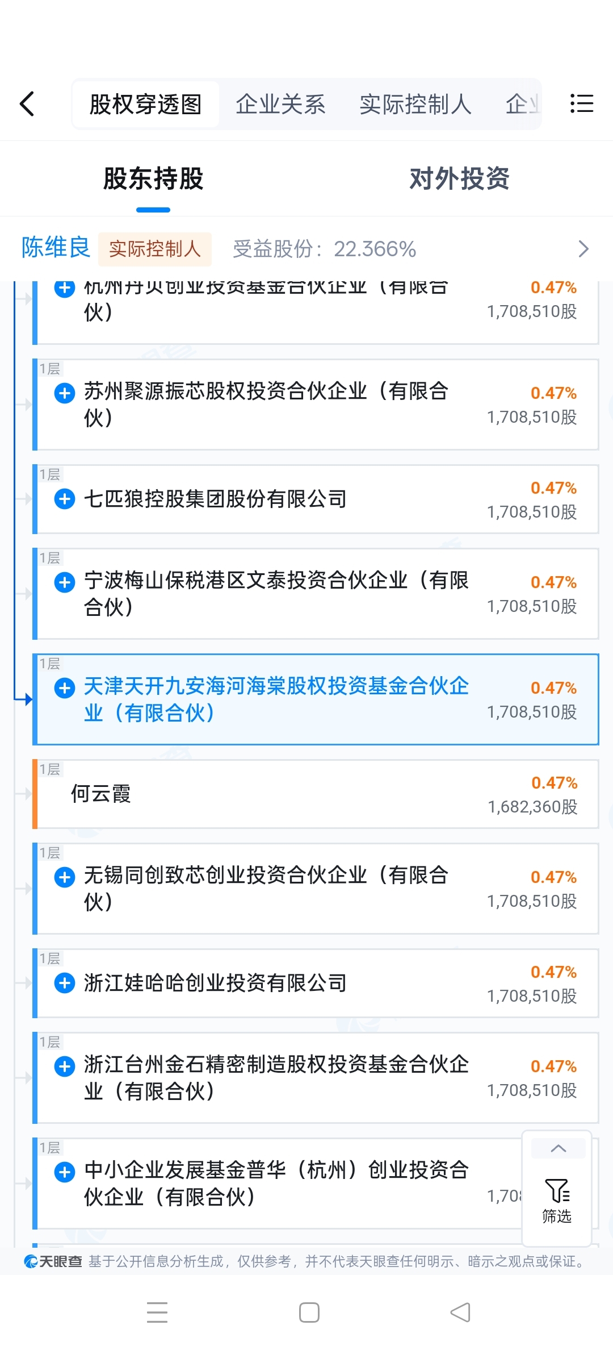Expand 浙江娃哈哈创业投资有限公司 plus icon
613x1350 pixels.
(x=65, y=983)
